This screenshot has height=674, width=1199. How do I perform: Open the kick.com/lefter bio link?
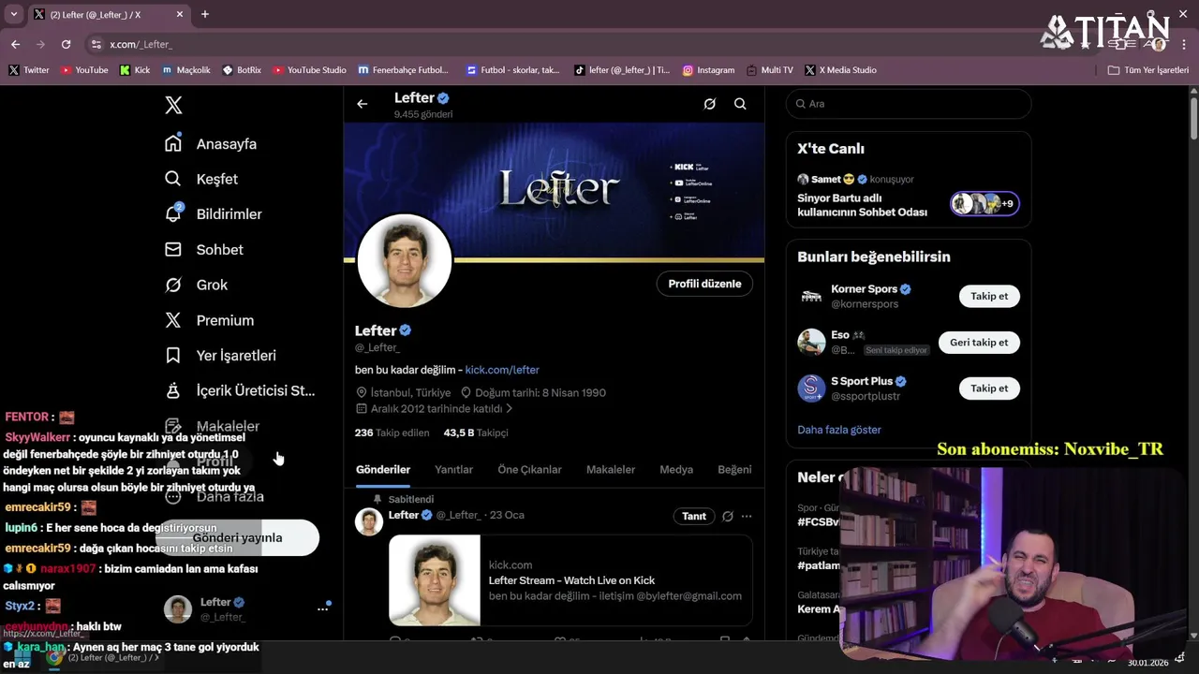502,370
